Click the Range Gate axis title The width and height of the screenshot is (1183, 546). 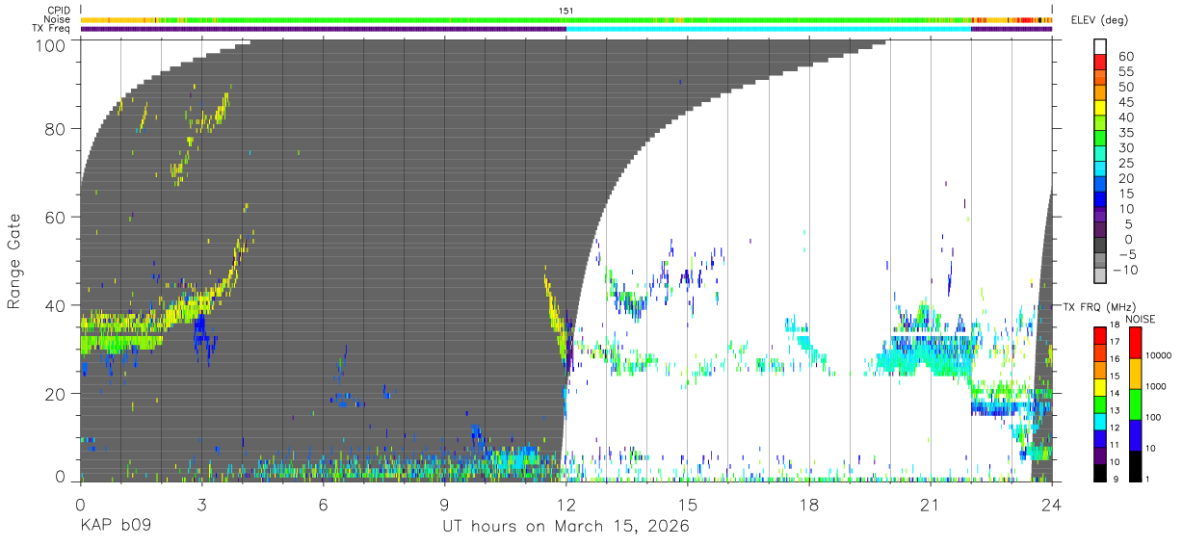pyautogui.click(x=14, y=261)
